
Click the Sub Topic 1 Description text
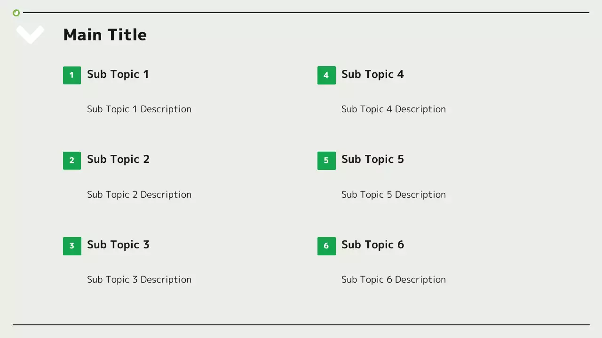click(x=139, y=109)
